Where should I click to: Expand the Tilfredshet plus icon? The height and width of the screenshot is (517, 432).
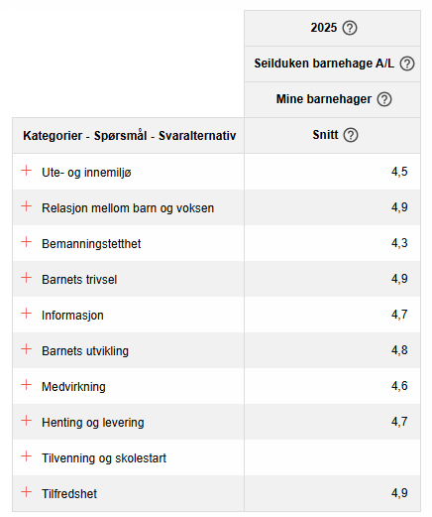tap(26, 492)
